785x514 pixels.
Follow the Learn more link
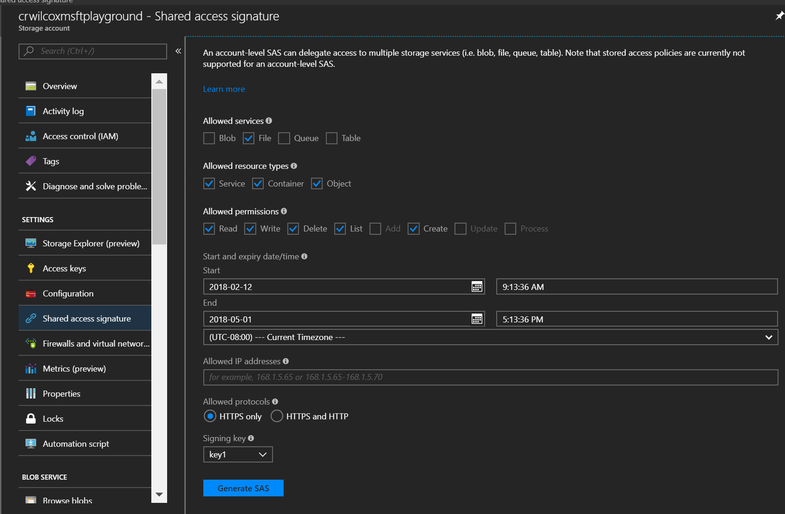pyautogui.click(x=224, y=89)
